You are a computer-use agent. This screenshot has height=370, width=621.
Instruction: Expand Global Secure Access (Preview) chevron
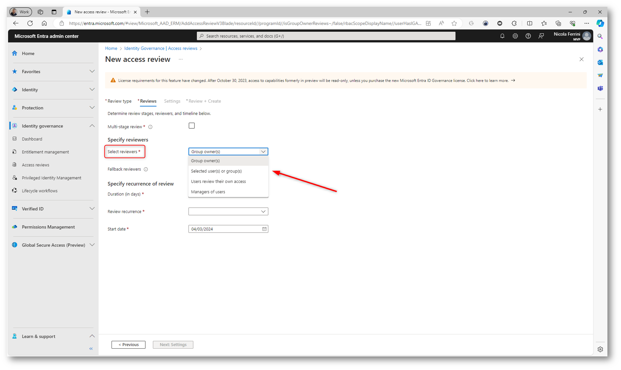92,245
